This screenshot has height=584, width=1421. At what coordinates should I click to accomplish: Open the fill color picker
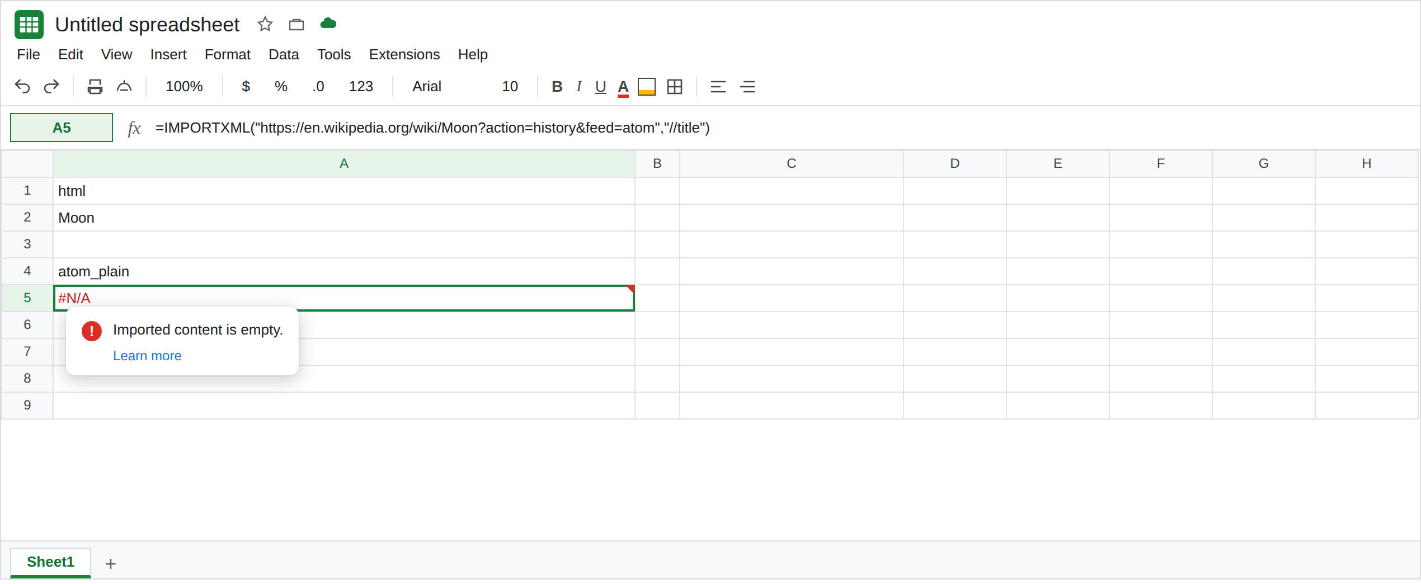[x=647, y=87]
